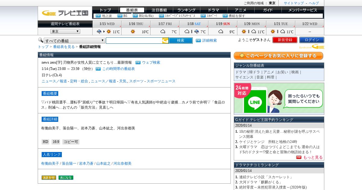The image size is (362, 190).
Task: Click the arrow icon beside BS(4k/8k)
Action: tap(135, 16)
